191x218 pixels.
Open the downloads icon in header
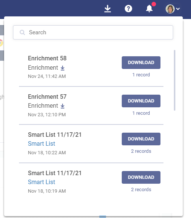point(108,9)
